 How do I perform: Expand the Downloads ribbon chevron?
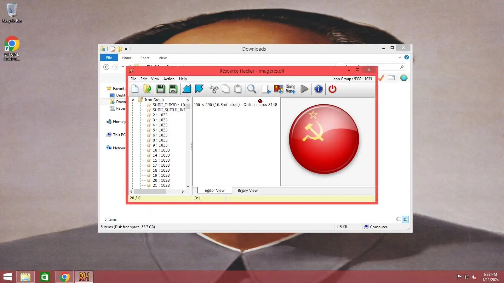coord(400,58)
